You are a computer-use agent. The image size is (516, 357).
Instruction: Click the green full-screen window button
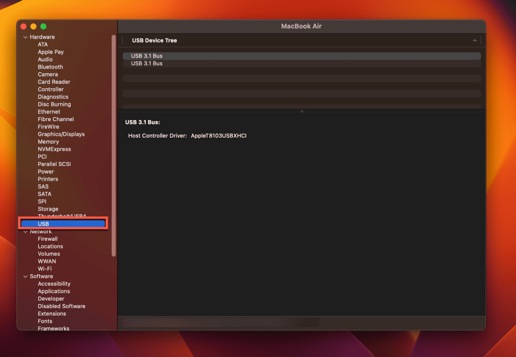[x=43, y=27]
